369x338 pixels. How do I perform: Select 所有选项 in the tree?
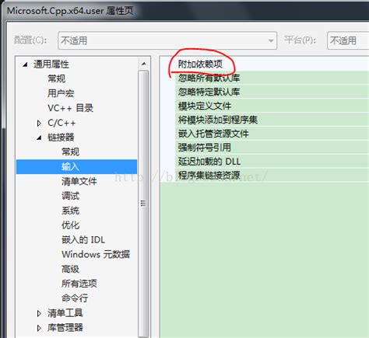coord(79,284)
